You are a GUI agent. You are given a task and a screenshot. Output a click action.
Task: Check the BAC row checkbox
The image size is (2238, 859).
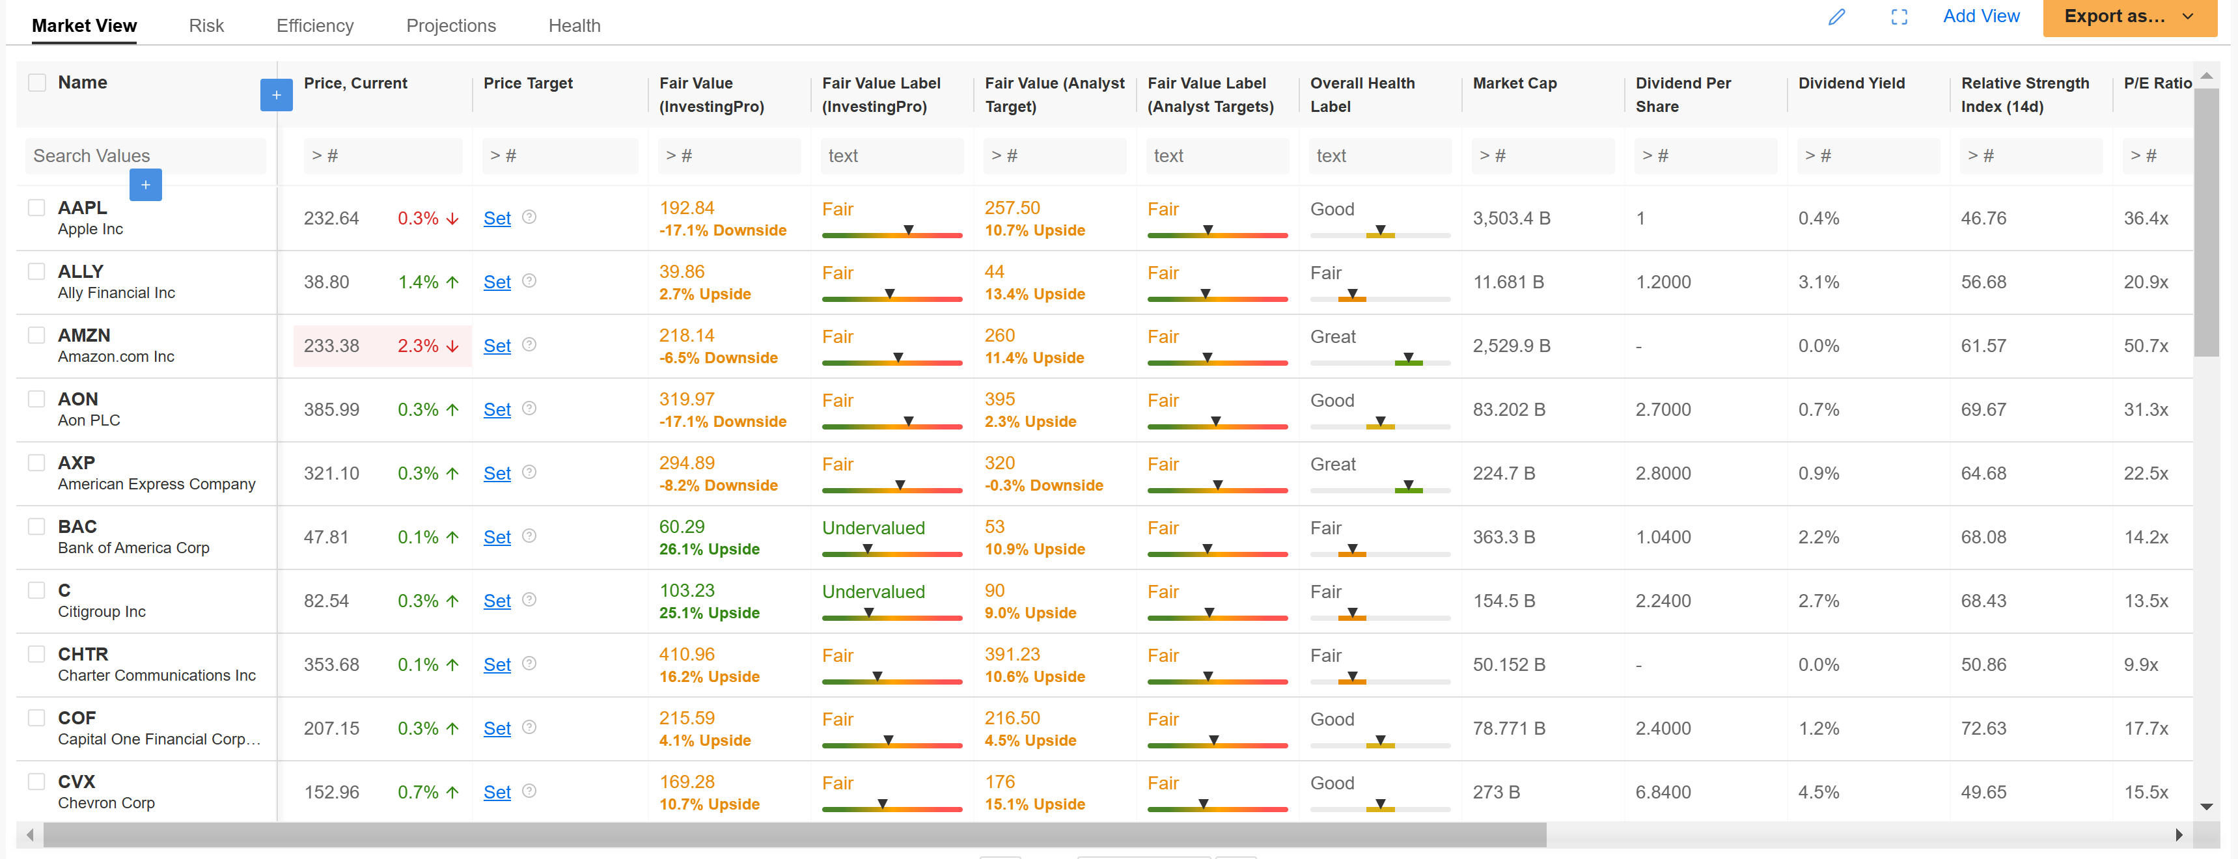pos(36,526)
